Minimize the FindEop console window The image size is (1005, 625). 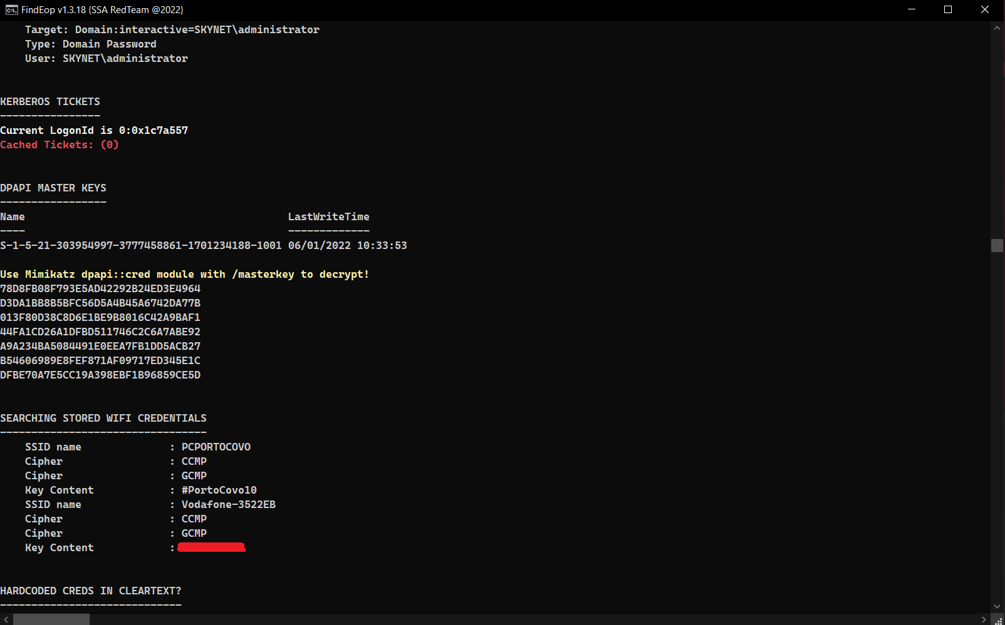coord(912,9)
